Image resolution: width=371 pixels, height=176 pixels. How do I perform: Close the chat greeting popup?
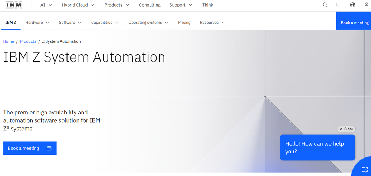[347, 129]
